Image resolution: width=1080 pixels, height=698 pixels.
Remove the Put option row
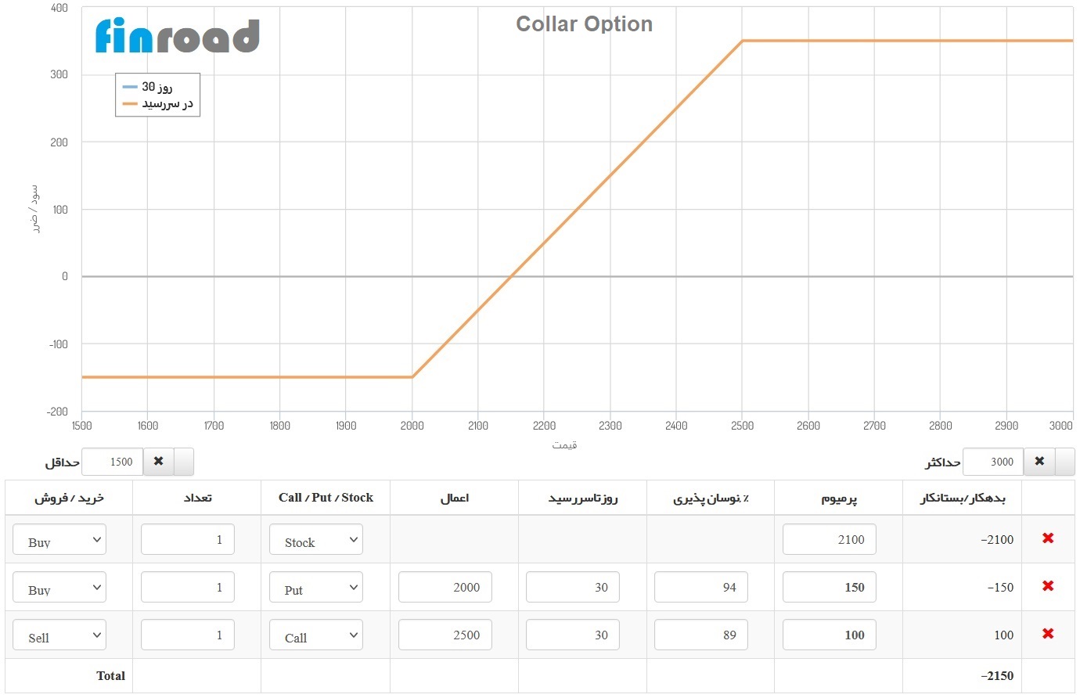tap(1048, 586)
